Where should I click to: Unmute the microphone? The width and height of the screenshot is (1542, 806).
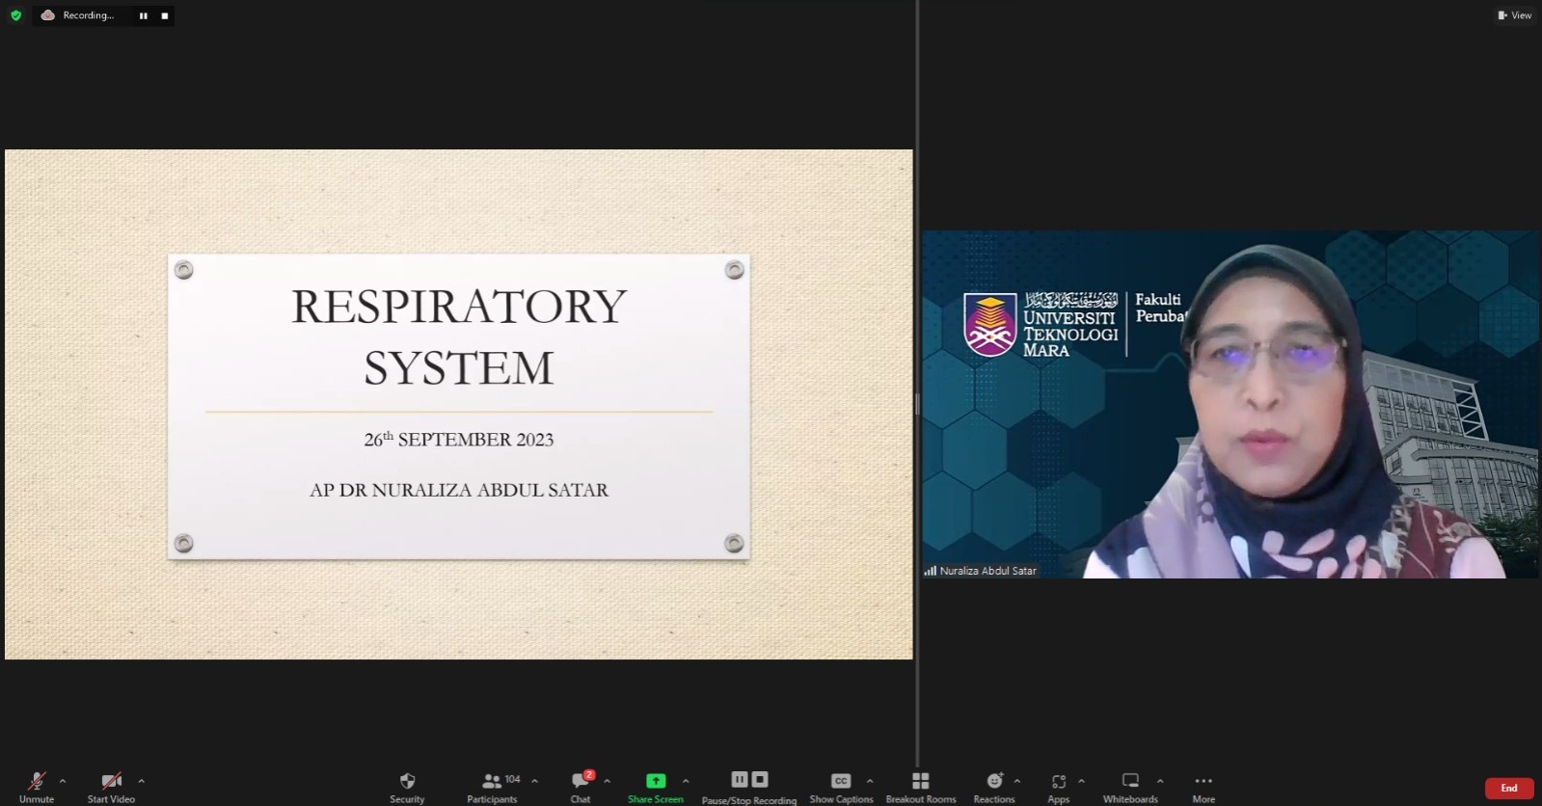pyautogui.click(x=37, y=782)
